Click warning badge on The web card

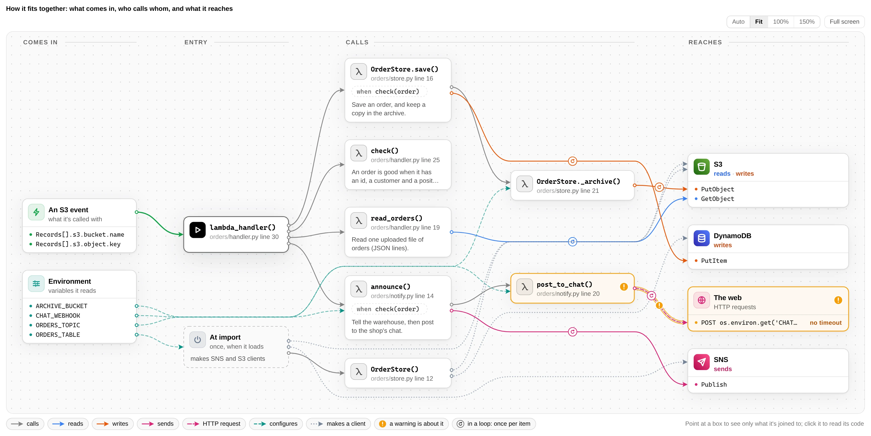point(838,300)
